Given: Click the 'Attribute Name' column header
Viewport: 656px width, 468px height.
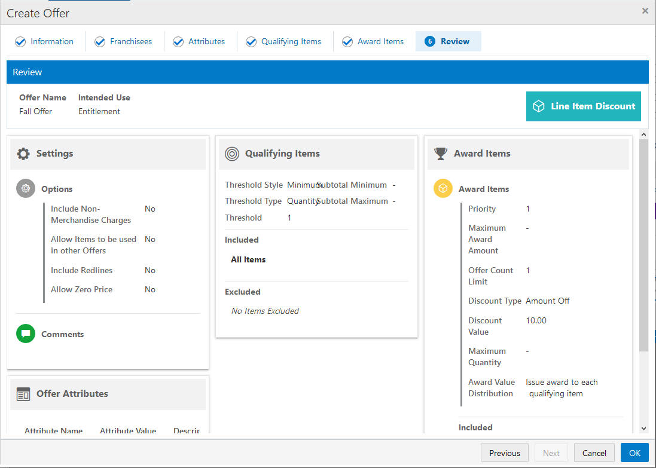Looking at the screenshot, I should tap(54, 430).
